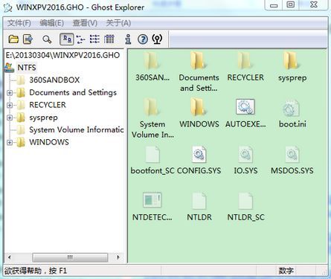Select the IO.SYS file icon
This screenshot has height=279, width=331.
click(x=245, y=154)
